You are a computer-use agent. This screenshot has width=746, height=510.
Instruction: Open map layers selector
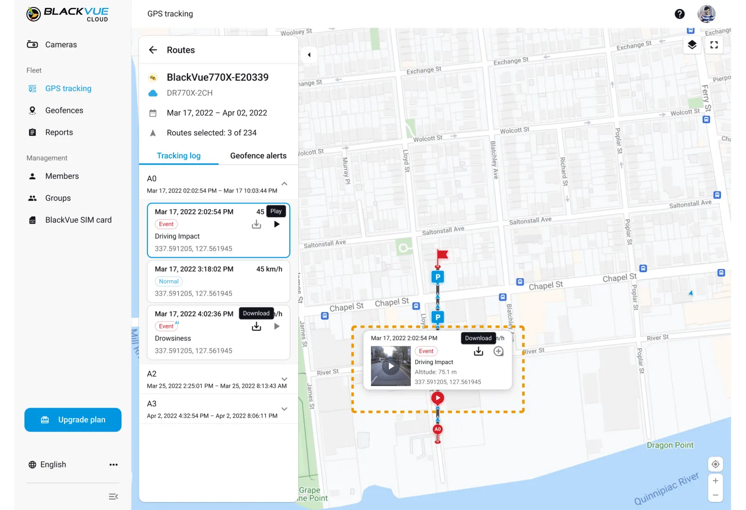point(692,45)
